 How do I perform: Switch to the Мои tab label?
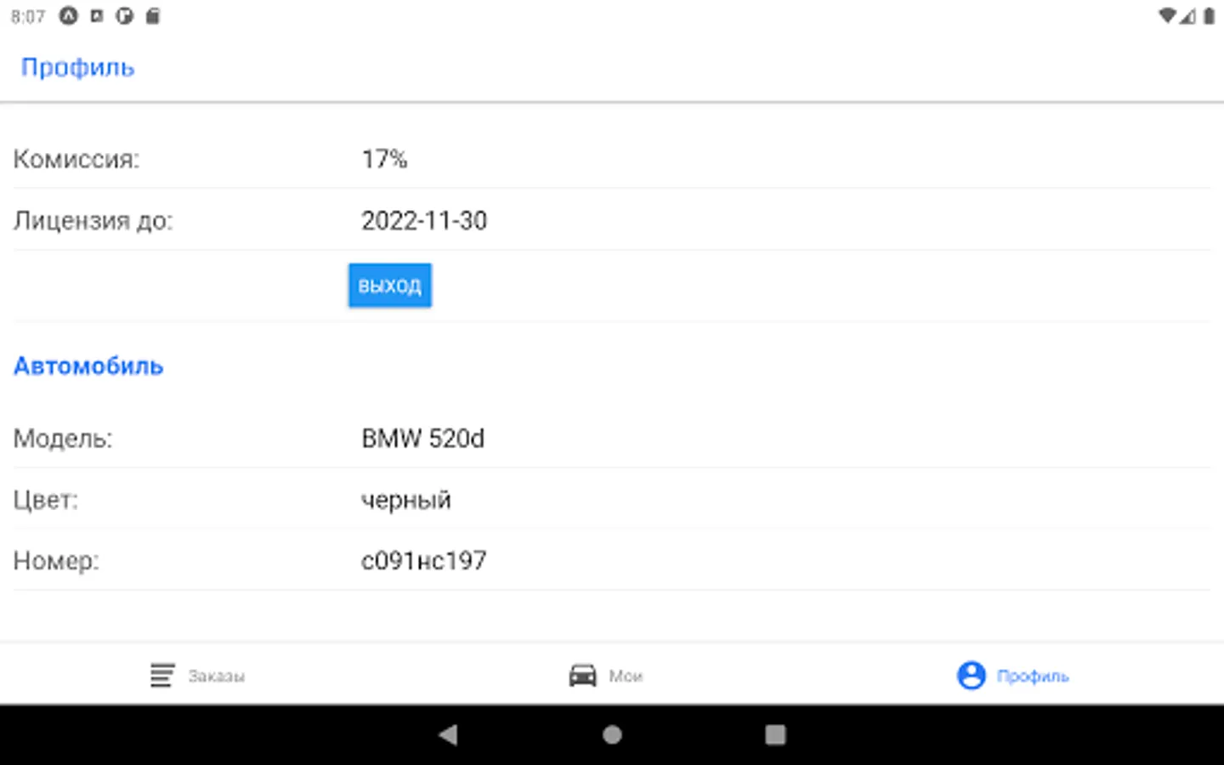626,677
